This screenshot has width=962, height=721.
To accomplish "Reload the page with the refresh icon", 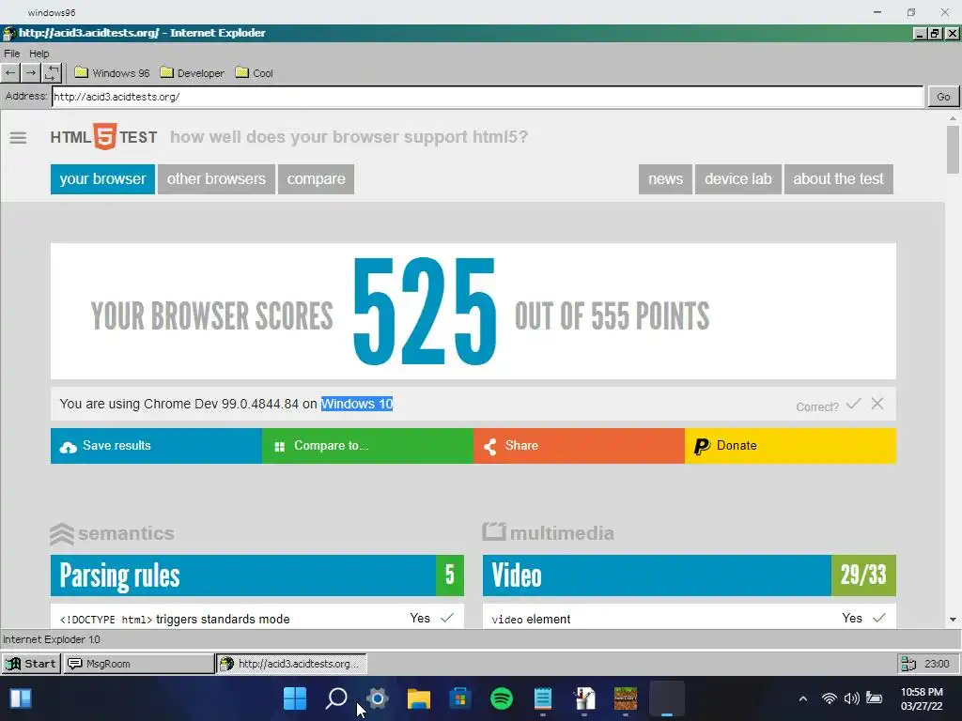I will [53, 73].
